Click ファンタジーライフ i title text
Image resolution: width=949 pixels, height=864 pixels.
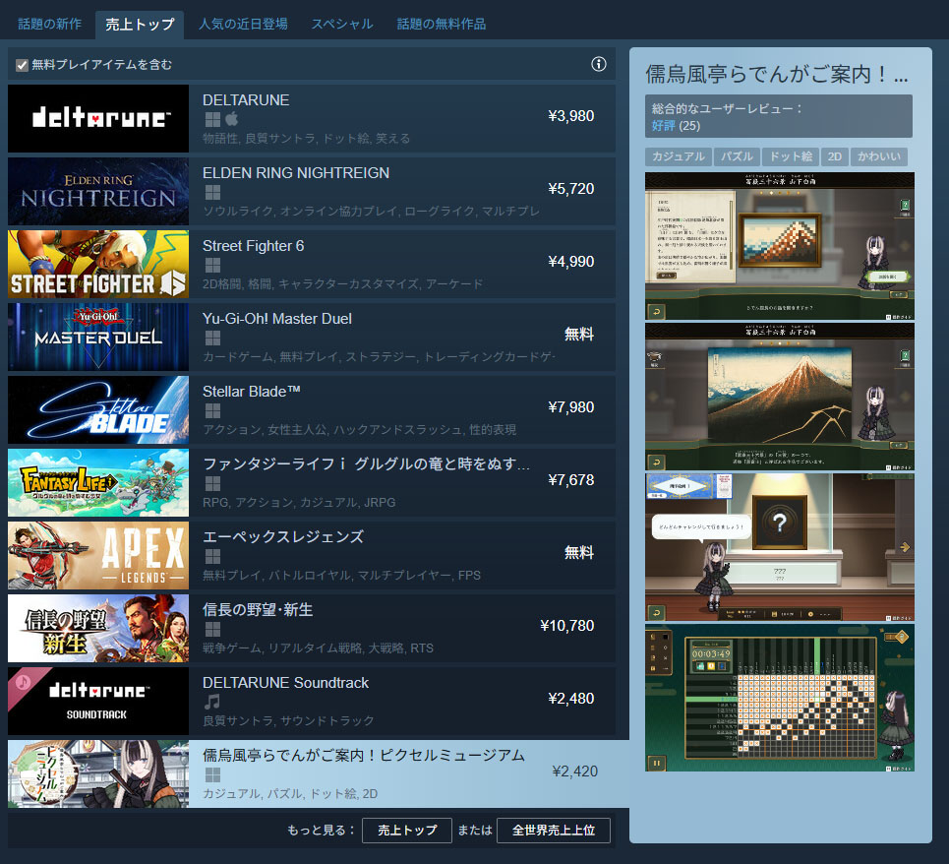(x=366, y=463)
